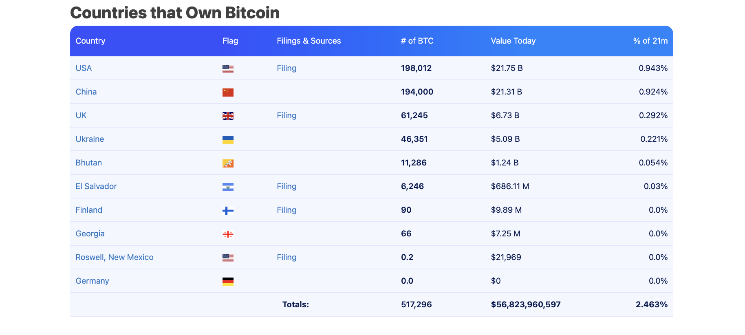
Task: Click the $21.31 B value cell
Action: (x=506, y=92)
